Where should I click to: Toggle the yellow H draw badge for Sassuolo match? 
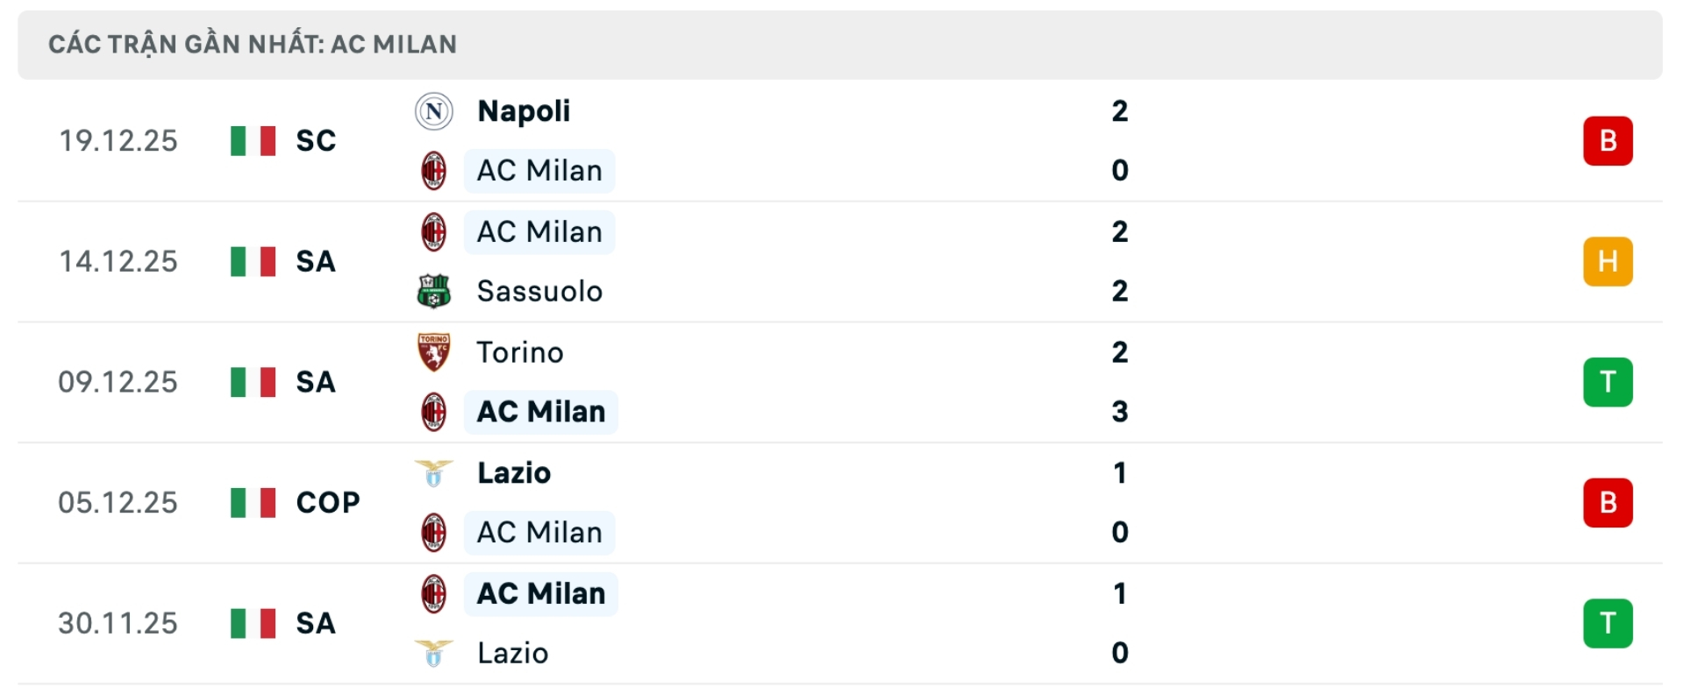pos(1609,261)
